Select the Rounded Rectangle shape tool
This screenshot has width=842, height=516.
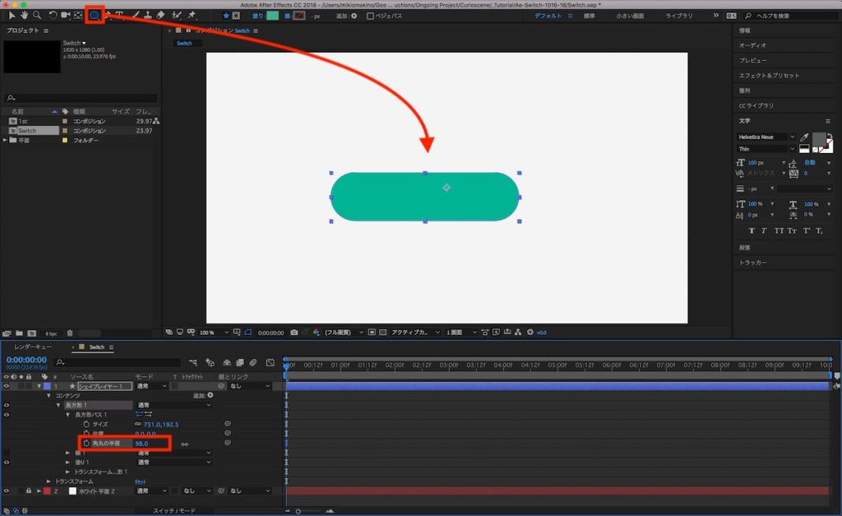[x=94, y=15]
